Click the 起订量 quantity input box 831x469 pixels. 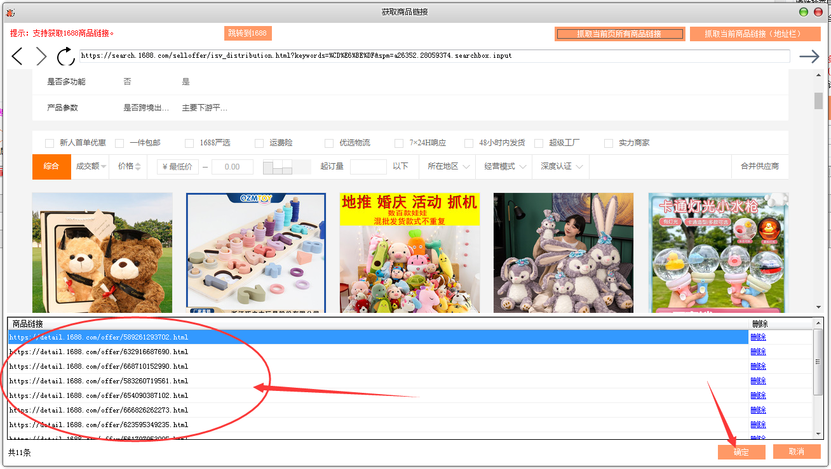tap(368, 167)
